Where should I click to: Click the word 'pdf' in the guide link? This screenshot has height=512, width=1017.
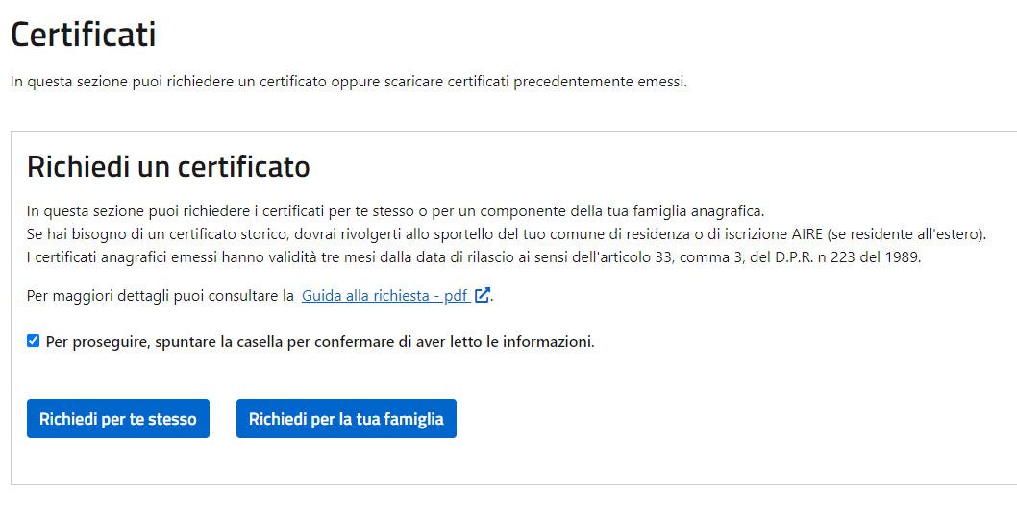(x=457, y=296)
